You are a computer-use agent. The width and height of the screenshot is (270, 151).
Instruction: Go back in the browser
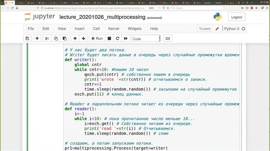[3, 8]
